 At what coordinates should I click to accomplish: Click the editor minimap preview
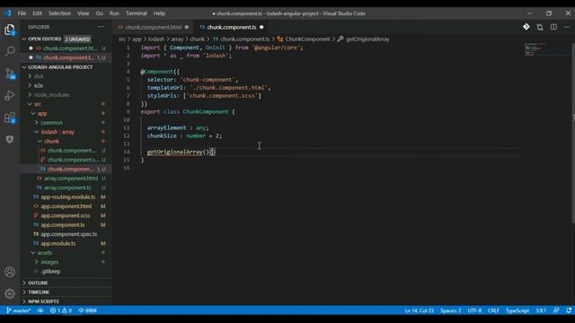tap(546, 49)
